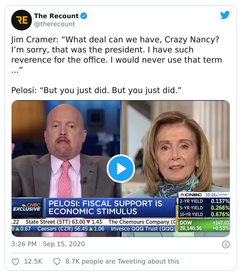Viewport: 242px width, 276px height.
Task: Click the reply speech bubble icon
Action: [x=57, y=261]
